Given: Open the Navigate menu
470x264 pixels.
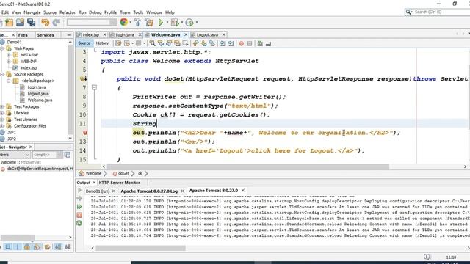Looking at the screenshot, I should 32,12.
